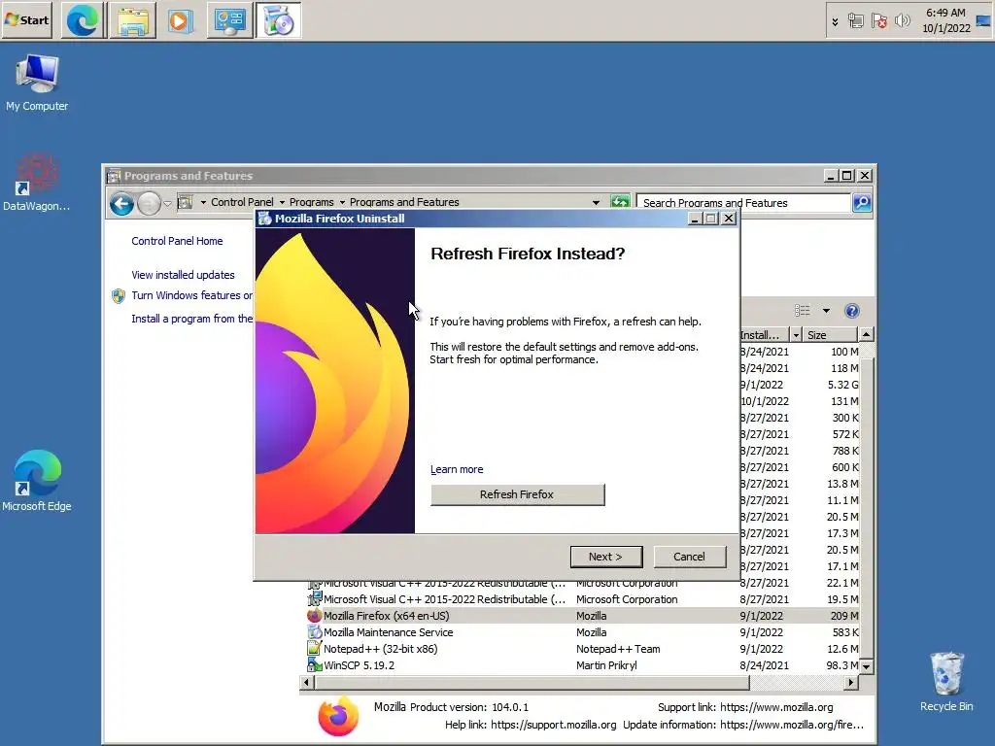Viewport: 995px width, 746px height.
Task: Click the Refresh Firefox button
Action: (x=517, y=494)
